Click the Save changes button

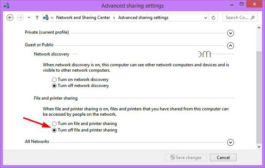pos(186,157)
